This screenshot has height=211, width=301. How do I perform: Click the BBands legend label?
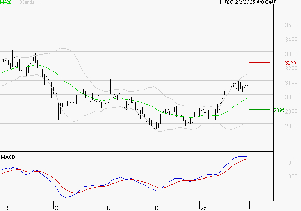coord(27,2)
